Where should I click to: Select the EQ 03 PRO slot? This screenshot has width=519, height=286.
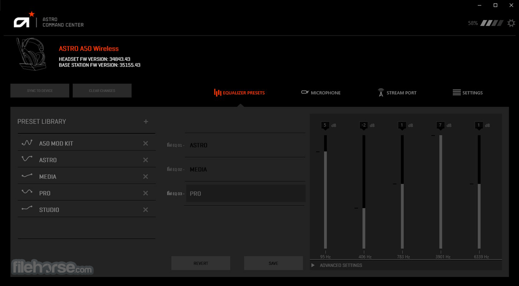click(246, 193)
